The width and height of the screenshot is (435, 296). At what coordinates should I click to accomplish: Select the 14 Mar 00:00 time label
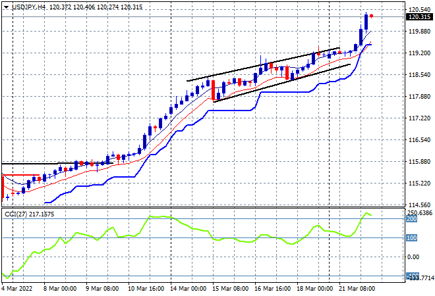pyautogui.click(x=188, y=289)
